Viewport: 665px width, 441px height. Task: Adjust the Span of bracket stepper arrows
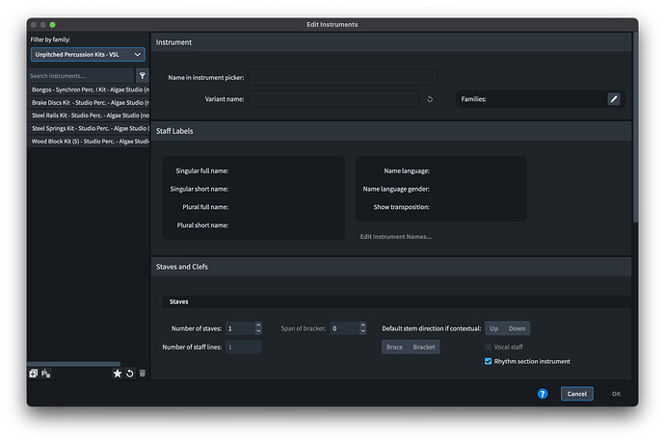362,328
